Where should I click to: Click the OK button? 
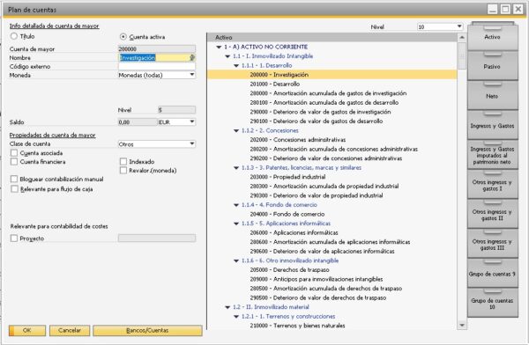(x=27, y=331)
